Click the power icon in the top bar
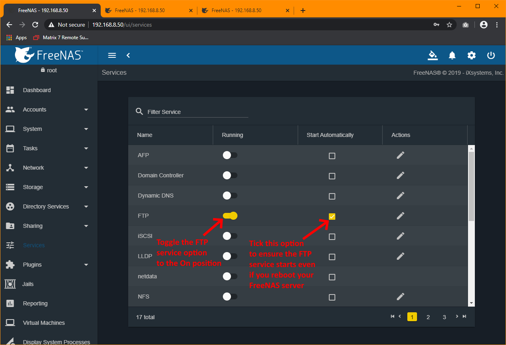This screenshot has height=345, width=506. click(491, 55)
